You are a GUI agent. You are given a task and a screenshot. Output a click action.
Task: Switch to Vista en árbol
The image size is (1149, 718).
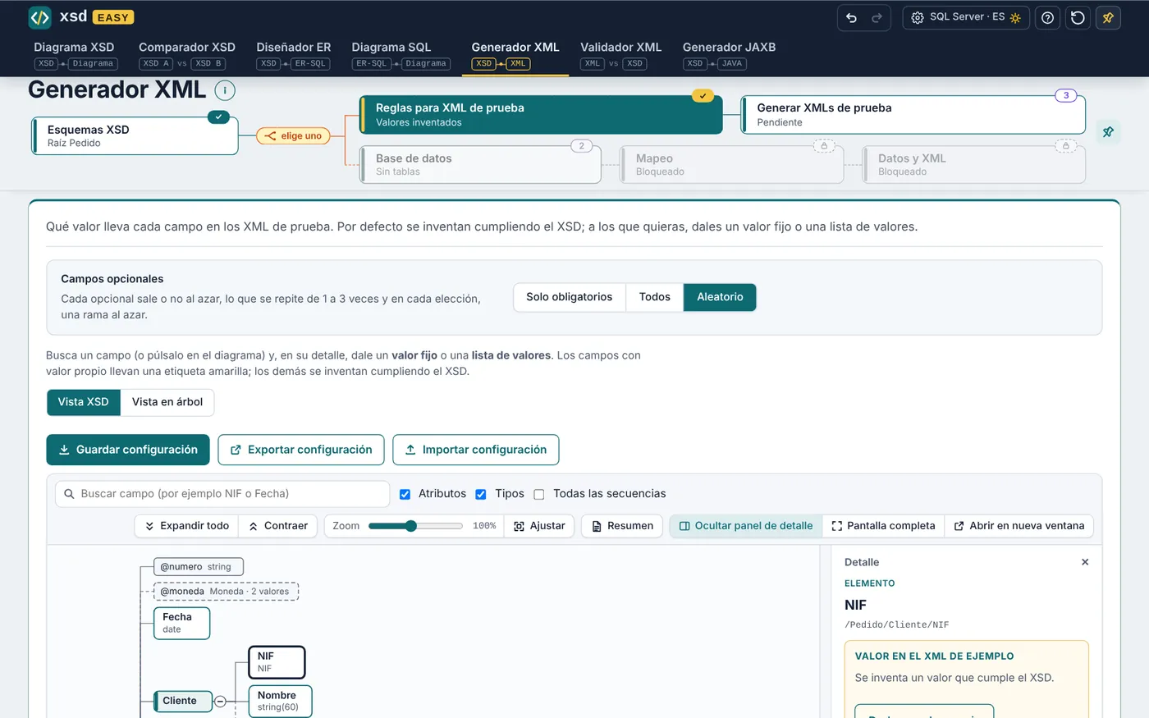point(167,402)
